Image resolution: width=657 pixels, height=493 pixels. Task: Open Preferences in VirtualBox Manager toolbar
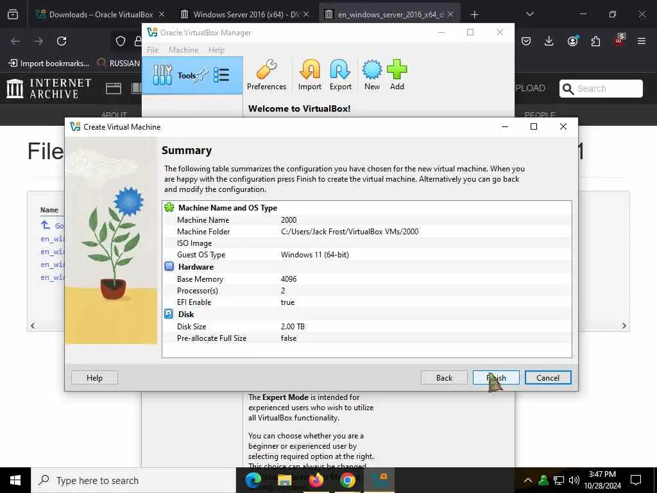(x=266, y=75)
